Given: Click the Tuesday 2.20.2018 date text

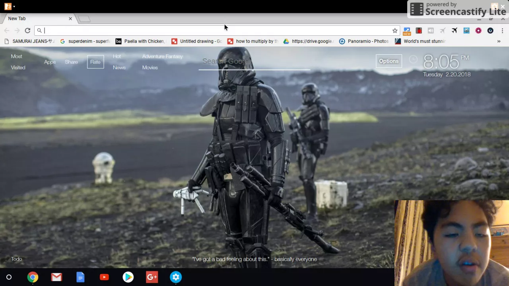Looking at the screenshot, I should click(447, 74).
